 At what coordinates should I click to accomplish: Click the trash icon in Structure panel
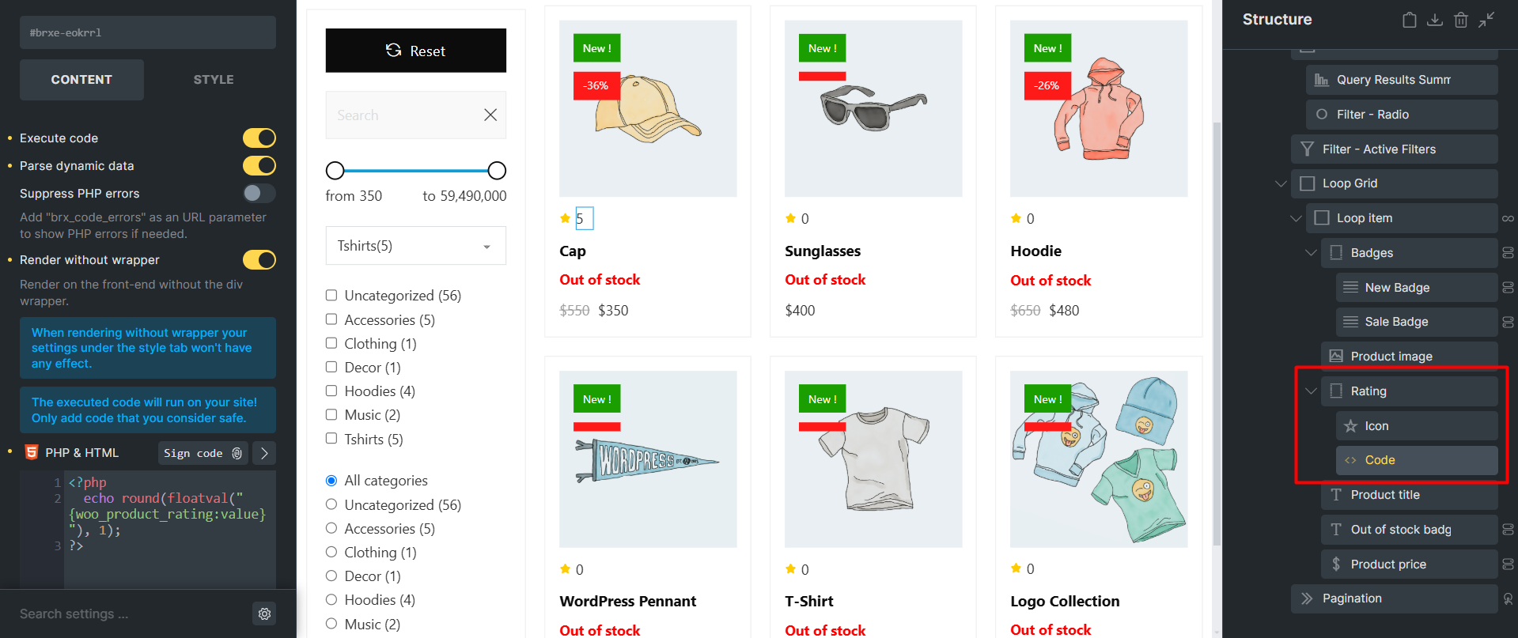[x=1461, y=20]
